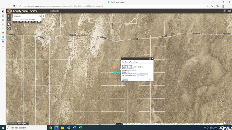Select the highlighted cyan parcel

[x=117, y=69]
